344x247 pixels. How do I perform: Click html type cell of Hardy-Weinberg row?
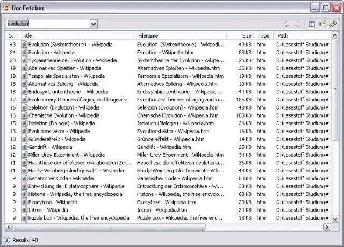262,171
